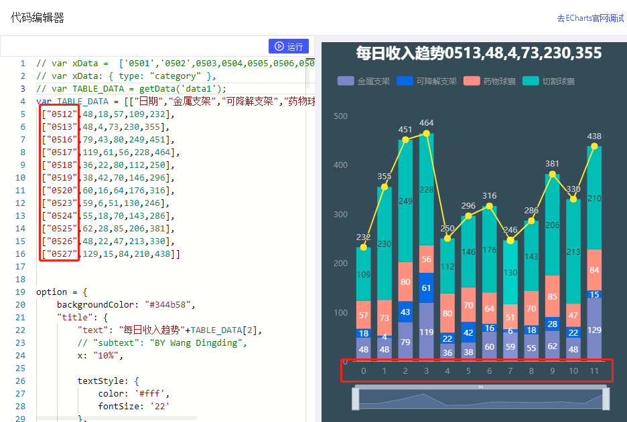Click the bar segment labeled 119
The image size is (627, 422).
[426, 331]
